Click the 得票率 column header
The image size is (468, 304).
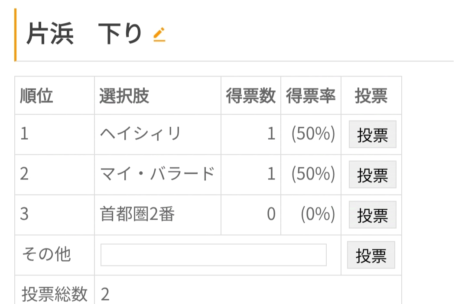pos(311,96)
